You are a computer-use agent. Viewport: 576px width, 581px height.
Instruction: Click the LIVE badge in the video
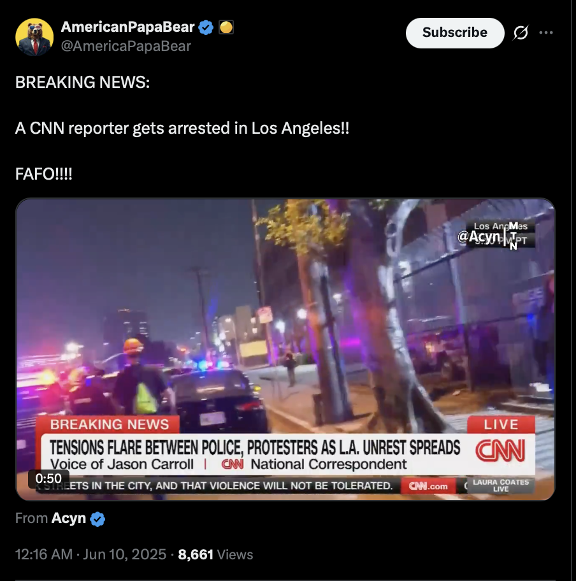coord(501,425)
